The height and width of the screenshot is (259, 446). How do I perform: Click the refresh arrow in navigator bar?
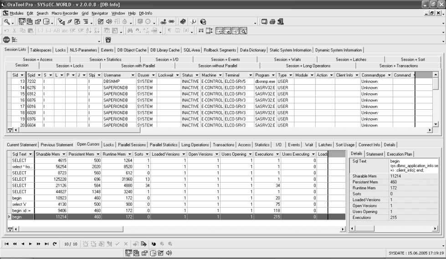(55, 244)
